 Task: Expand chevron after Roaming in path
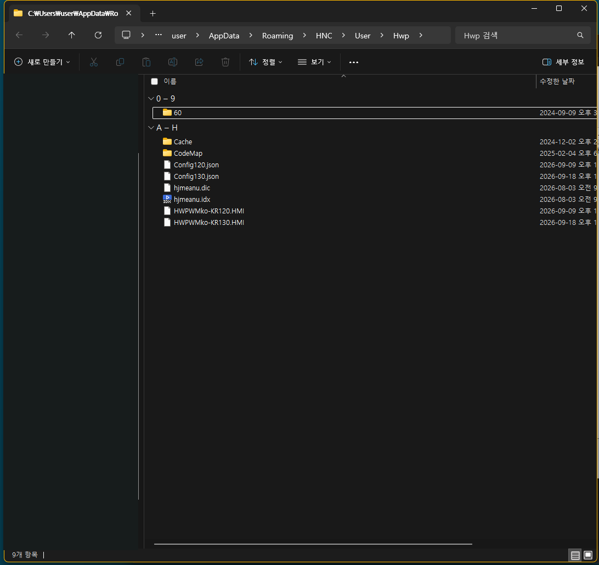[x=304, y=35]
